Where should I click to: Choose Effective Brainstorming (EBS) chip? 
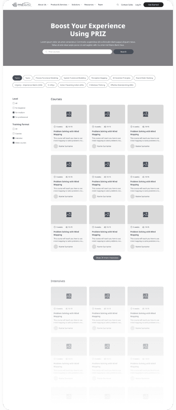(x=122, y=85)
